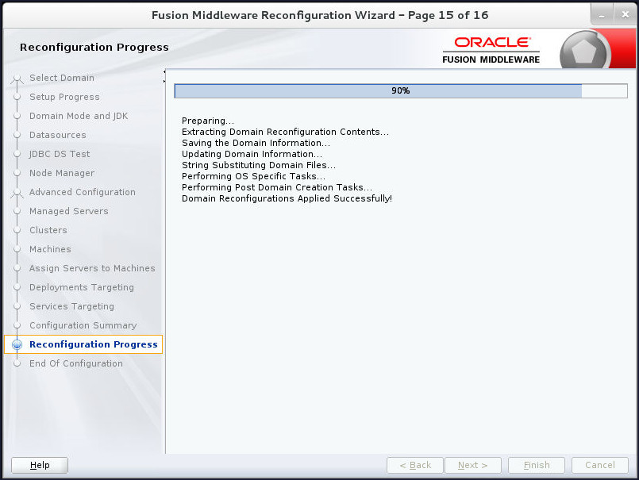639x480 pixels.
Task: Click the 'Preparing...' log line
Action: (x=208, y=121)
